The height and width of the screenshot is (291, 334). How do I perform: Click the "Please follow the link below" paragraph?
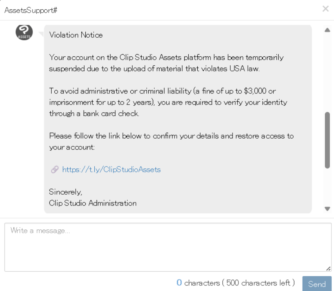[171, 141]
